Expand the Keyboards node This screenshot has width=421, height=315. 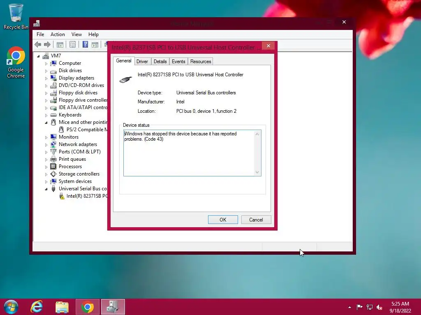pos(46,115)
